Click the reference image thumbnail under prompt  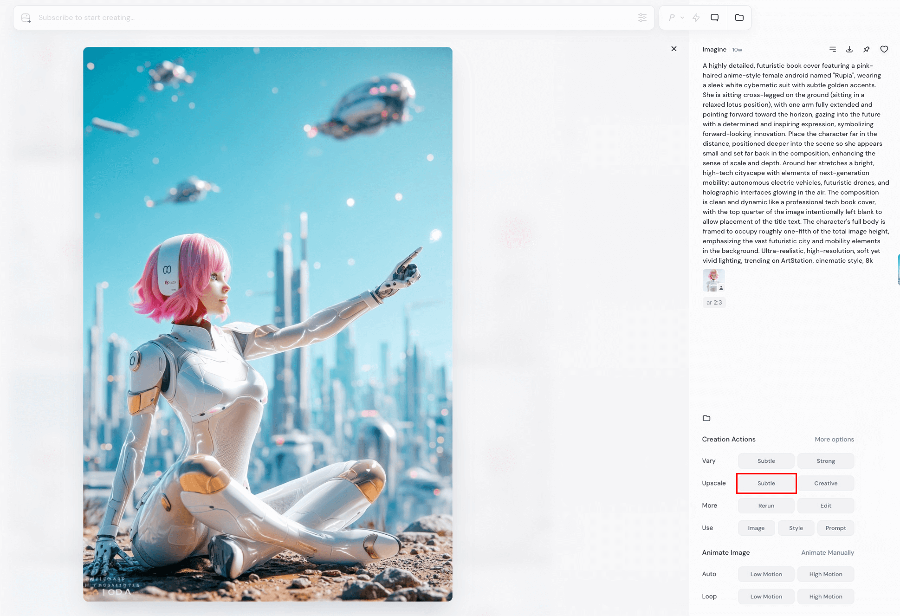(x=713, y=280)
